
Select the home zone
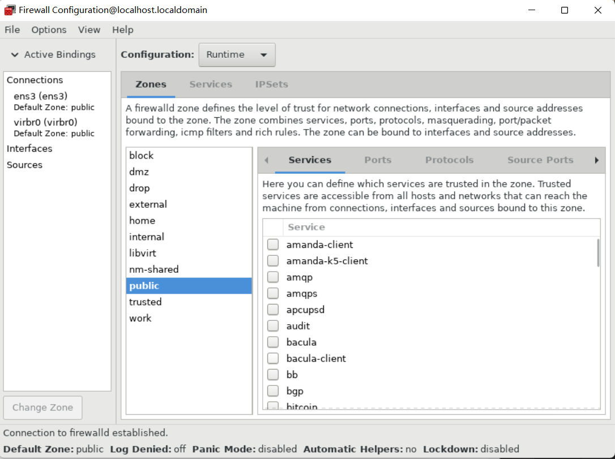189,221
